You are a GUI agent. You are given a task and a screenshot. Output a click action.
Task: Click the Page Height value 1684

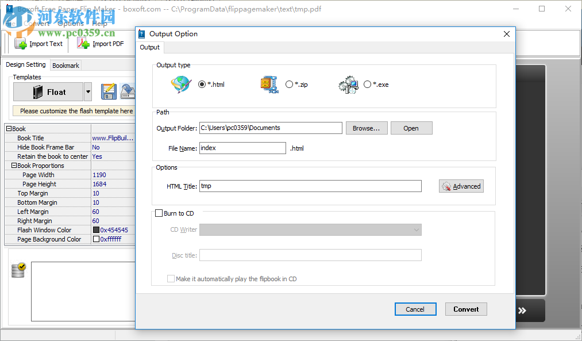99,184
